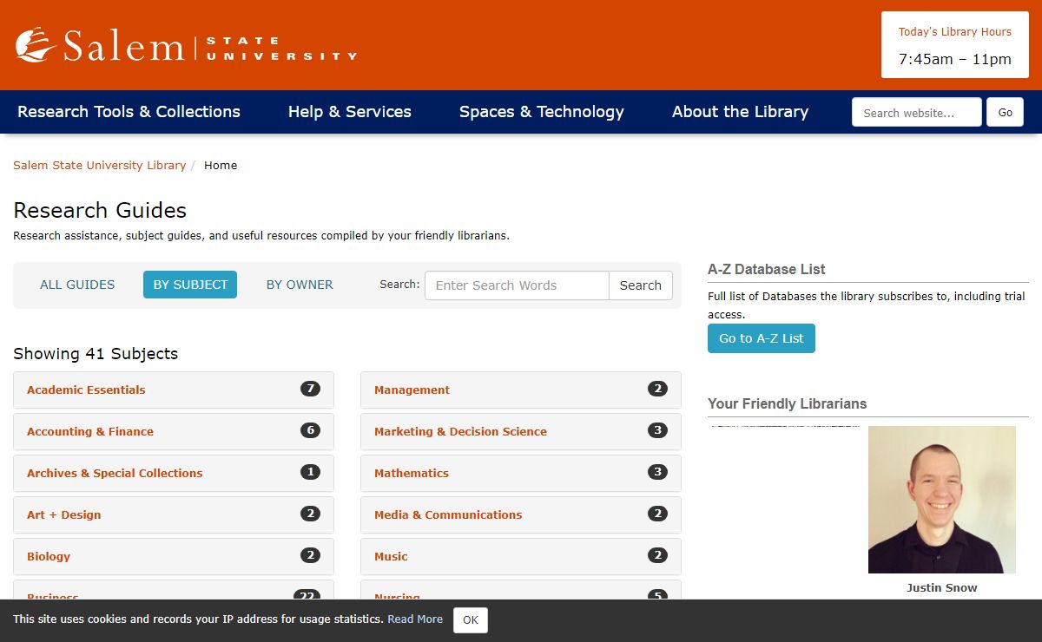Click the Your Friendly Librarians heading
Viewport: 1042px width, 642px height.
tap(788, 403)
